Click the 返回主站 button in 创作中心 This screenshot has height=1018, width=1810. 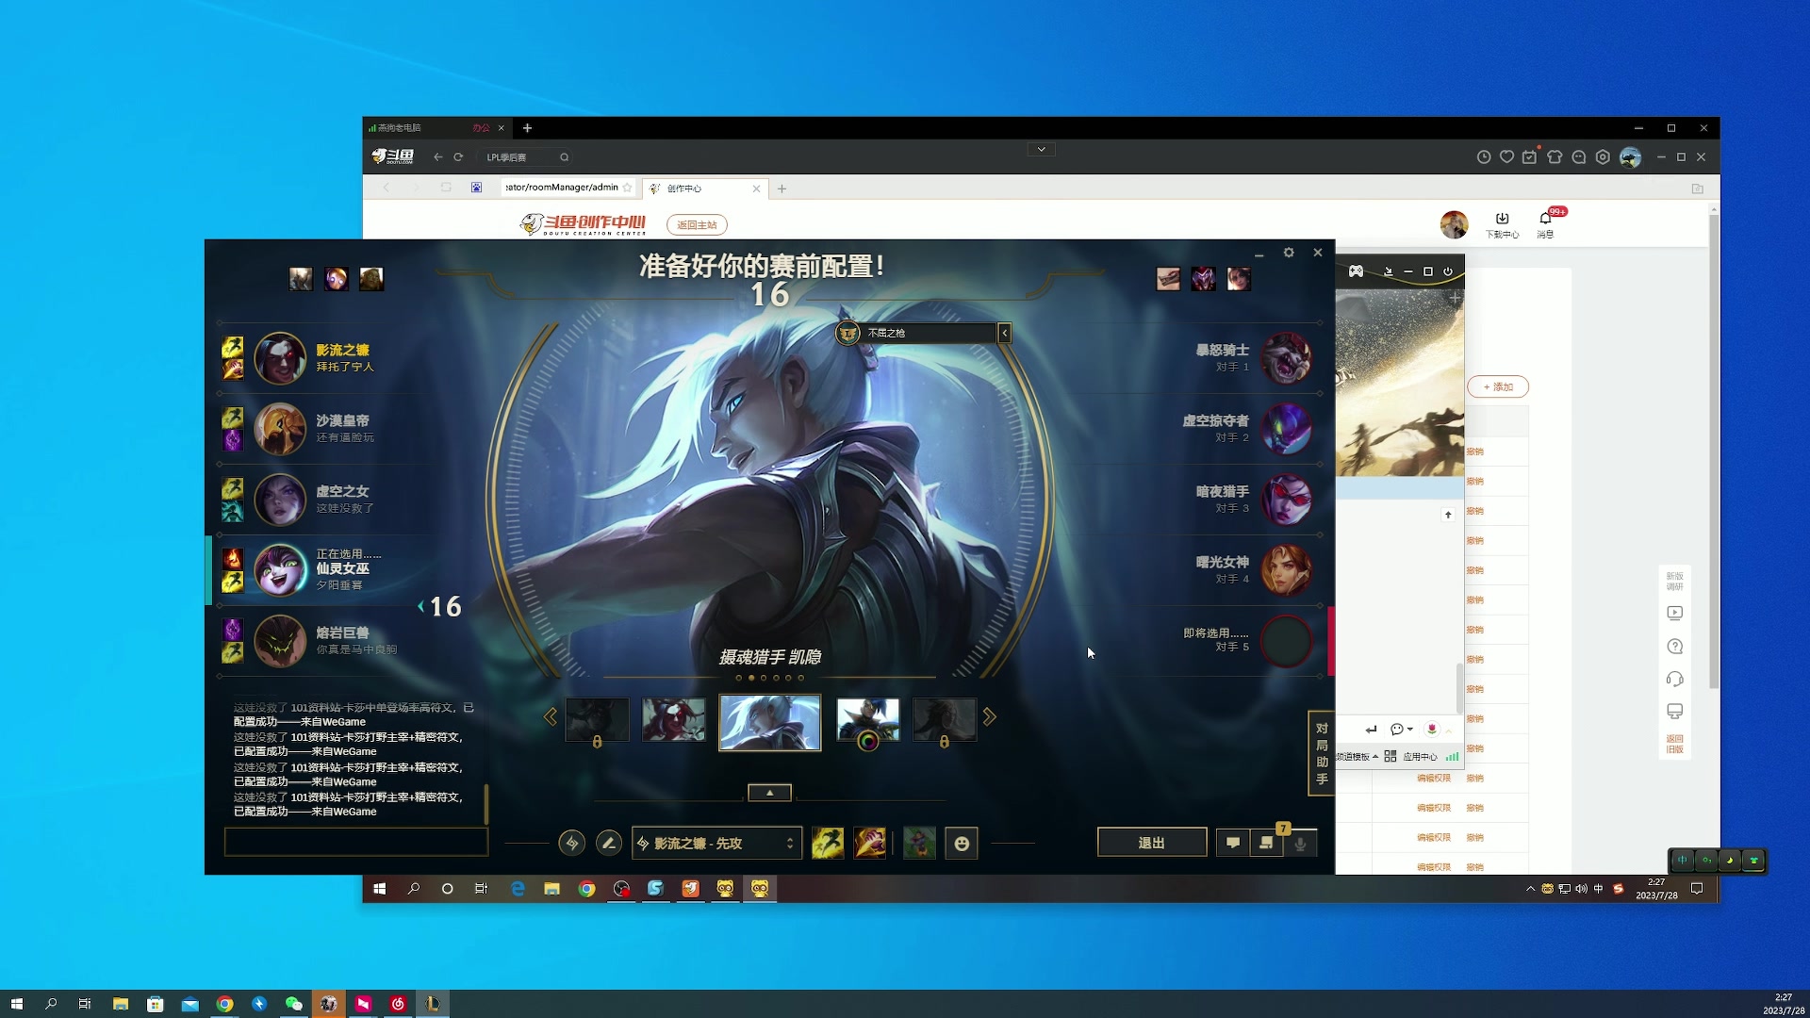coord(697,224)
